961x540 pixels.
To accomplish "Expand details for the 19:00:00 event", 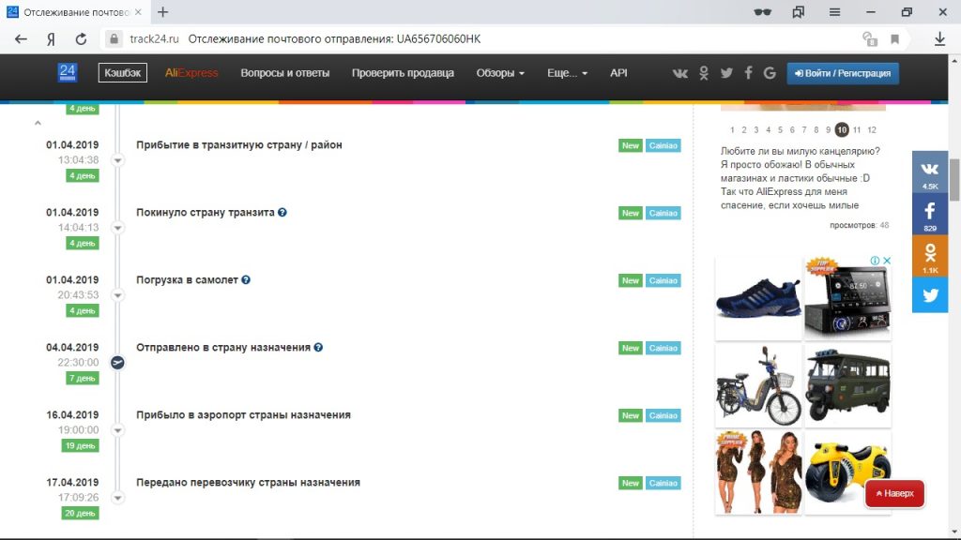I will click(117, 430).
